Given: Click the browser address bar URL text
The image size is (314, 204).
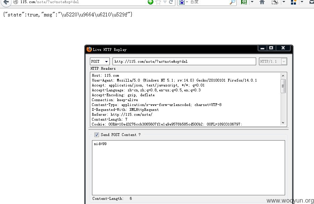Looking at the screenshot, I should [x=49, y=2].
